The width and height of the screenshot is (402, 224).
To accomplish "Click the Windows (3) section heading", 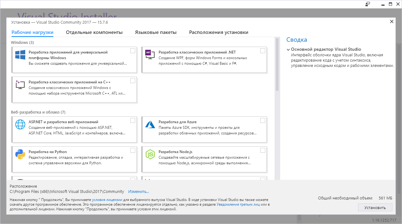I will [22, 42].
